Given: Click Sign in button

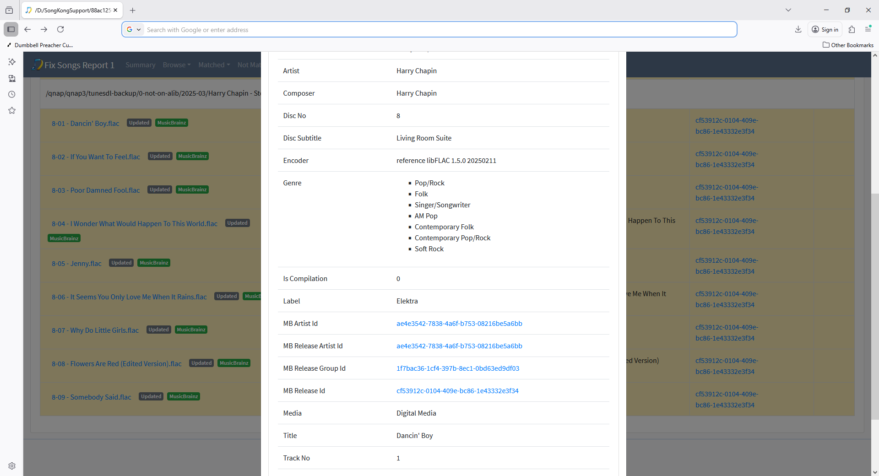Looking at the screenshot, I should (825, 30).
